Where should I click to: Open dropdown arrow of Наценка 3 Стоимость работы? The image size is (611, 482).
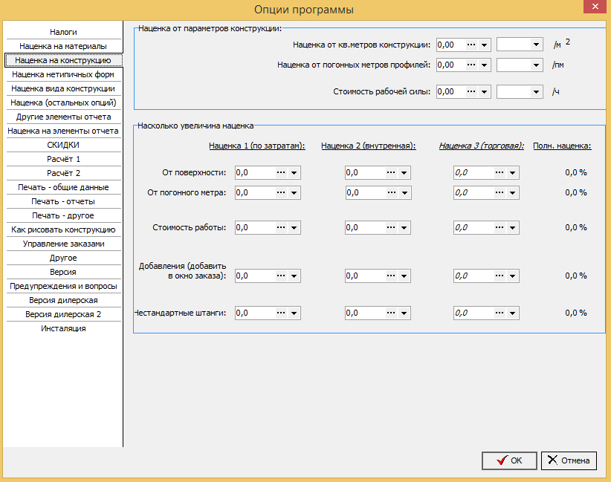coord(512,227)
